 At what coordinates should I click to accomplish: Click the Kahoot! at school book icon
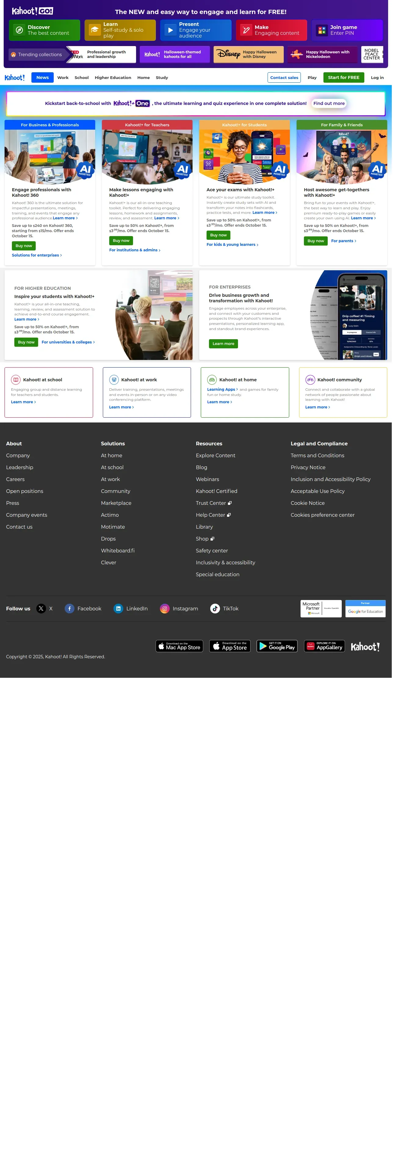coord(16,379)
